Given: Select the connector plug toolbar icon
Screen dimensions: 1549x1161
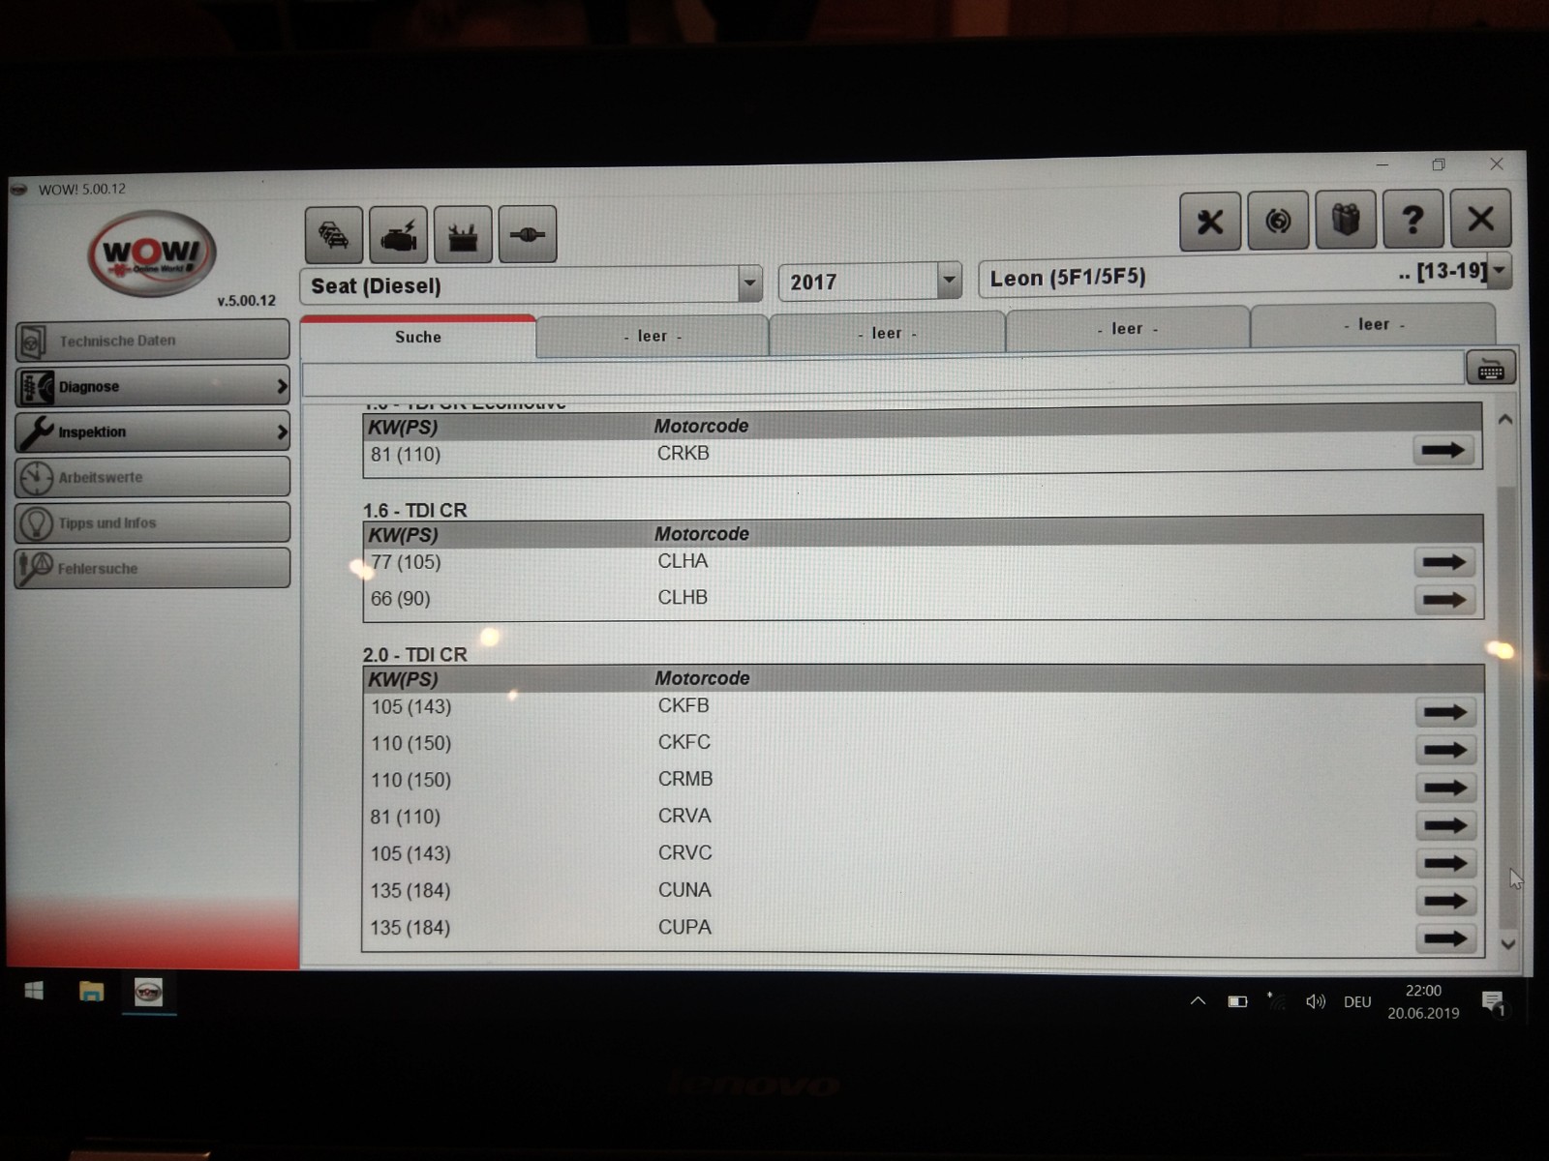Looking at the screenshot, I should [528, 234].
